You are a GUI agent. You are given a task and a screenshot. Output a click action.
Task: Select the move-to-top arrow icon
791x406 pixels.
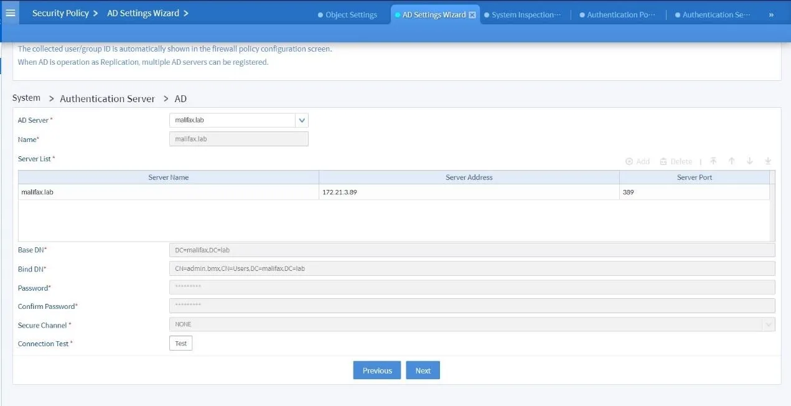tap(713, 161)
